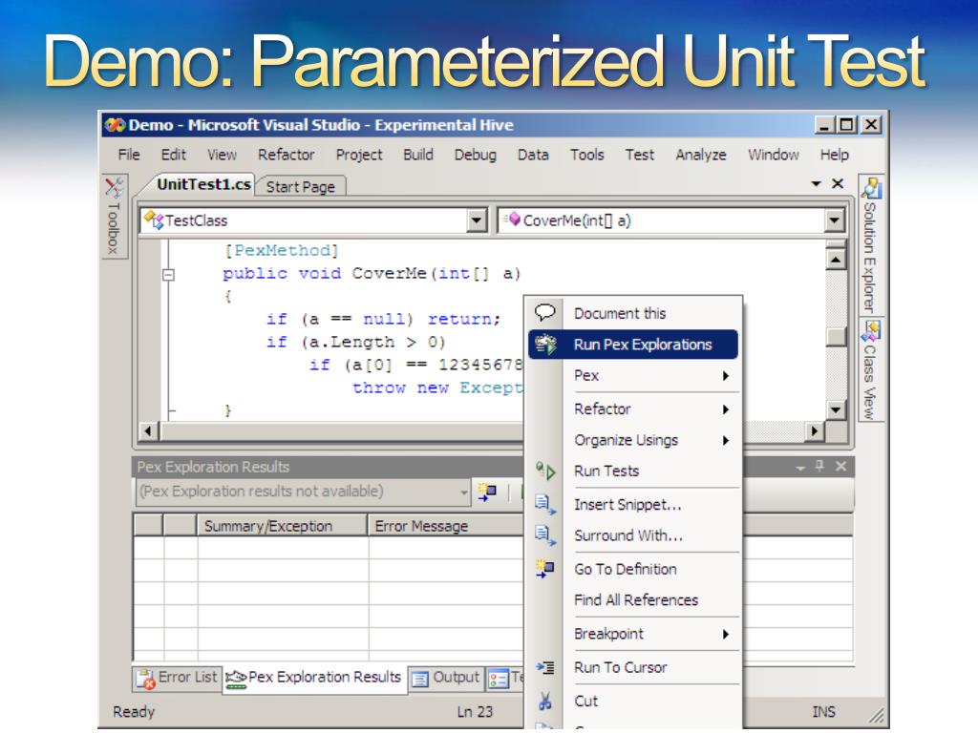Open the Solution Explorer side tab

coord(871,245)
